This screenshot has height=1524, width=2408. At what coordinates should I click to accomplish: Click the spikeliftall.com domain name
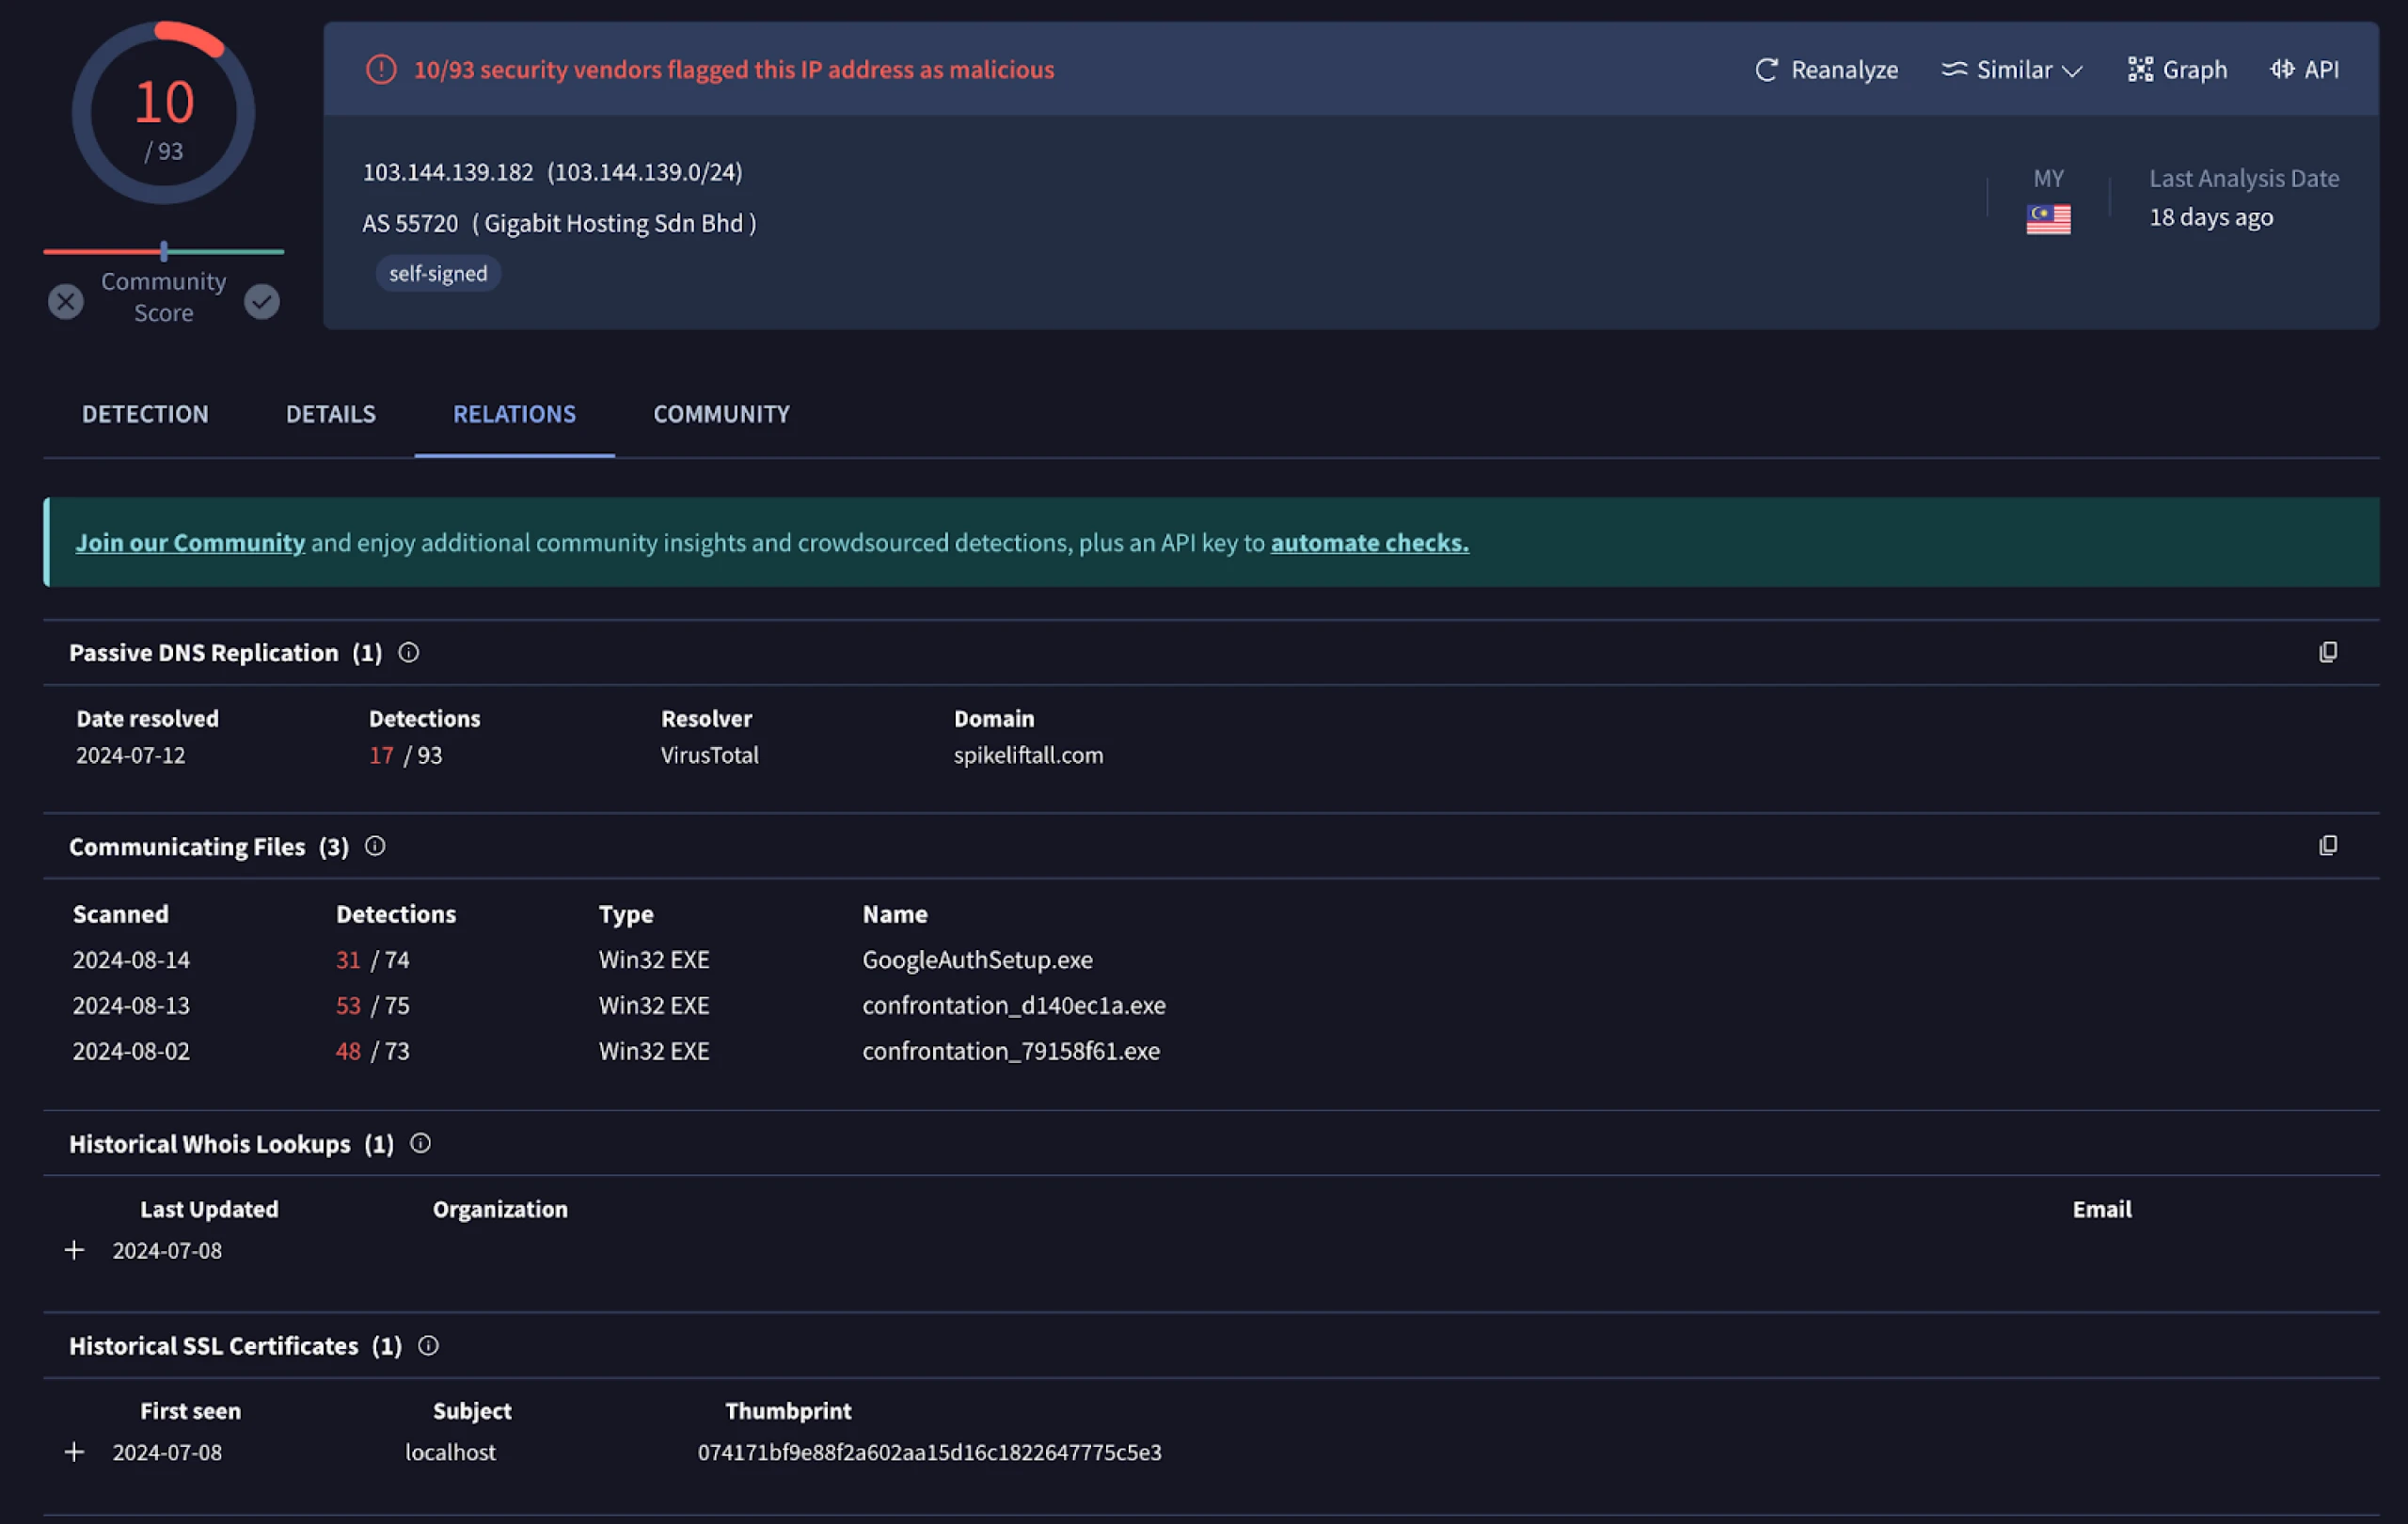[1028, 754]
